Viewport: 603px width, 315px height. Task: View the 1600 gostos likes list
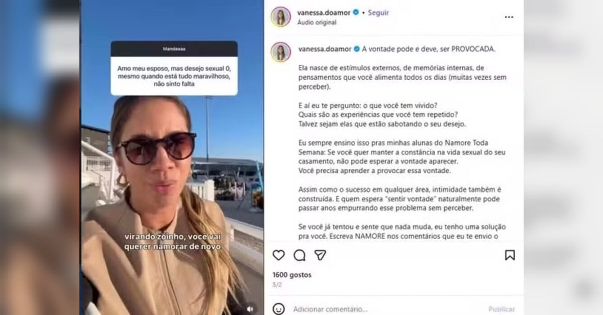click(x=292, y=275)
